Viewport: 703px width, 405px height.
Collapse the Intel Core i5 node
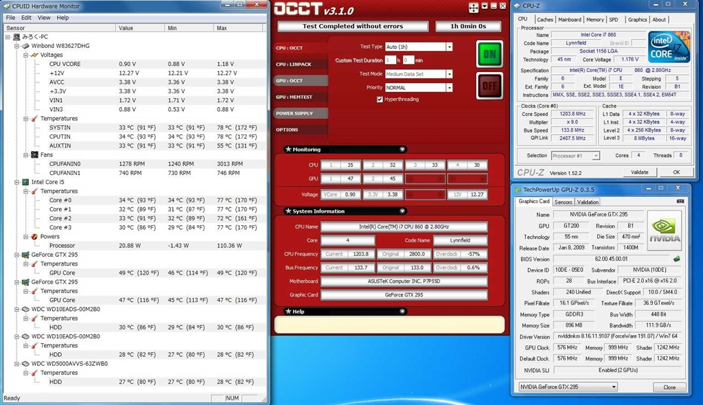16,182
